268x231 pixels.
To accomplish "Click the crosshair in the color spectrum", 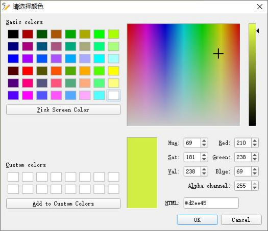I will (x=218, y=53).
